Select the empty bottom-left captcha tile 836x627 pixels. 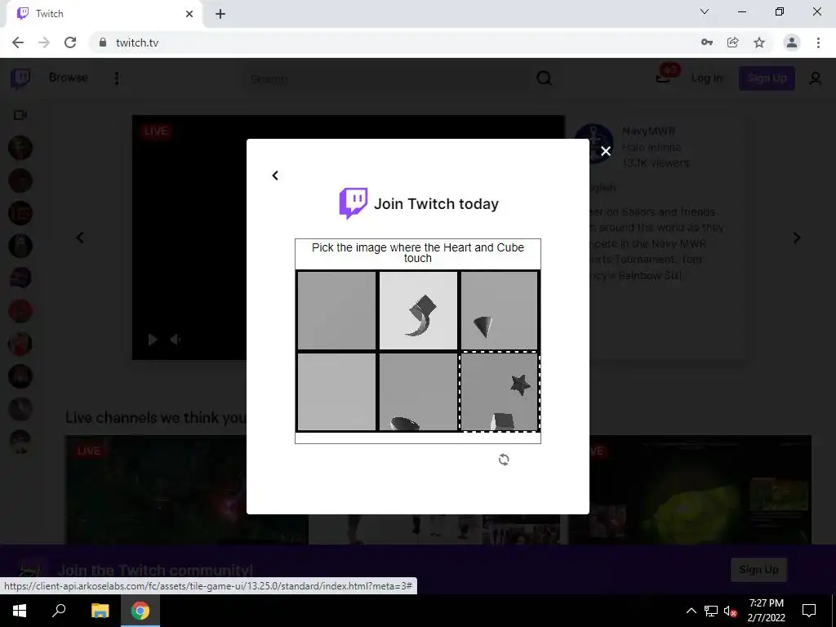[x=336, y=391]
